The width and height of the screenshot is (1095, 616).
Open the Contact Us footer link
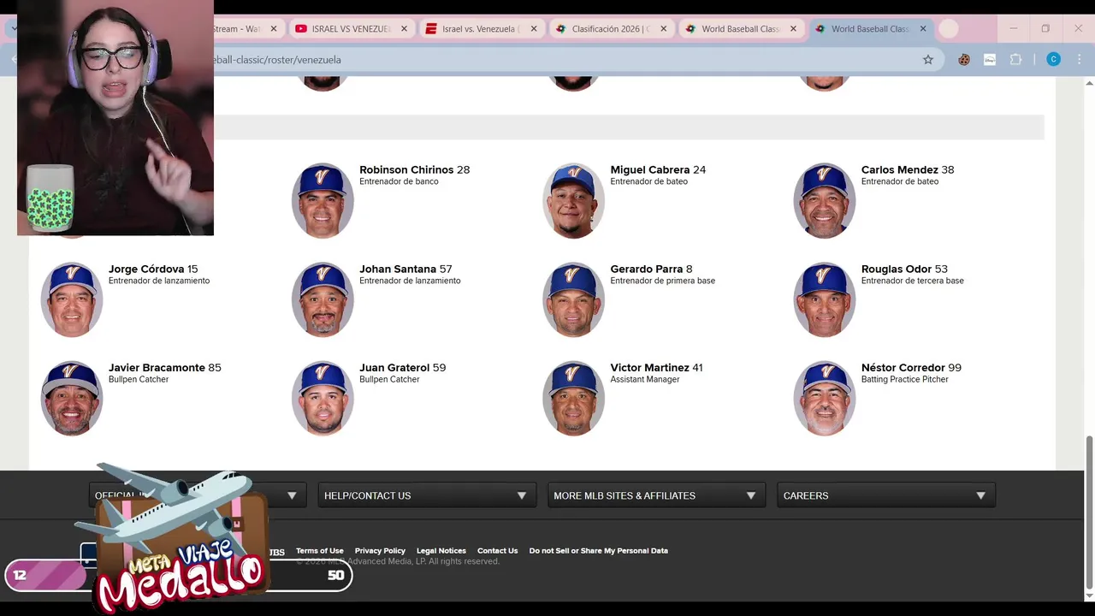[497, 551]
